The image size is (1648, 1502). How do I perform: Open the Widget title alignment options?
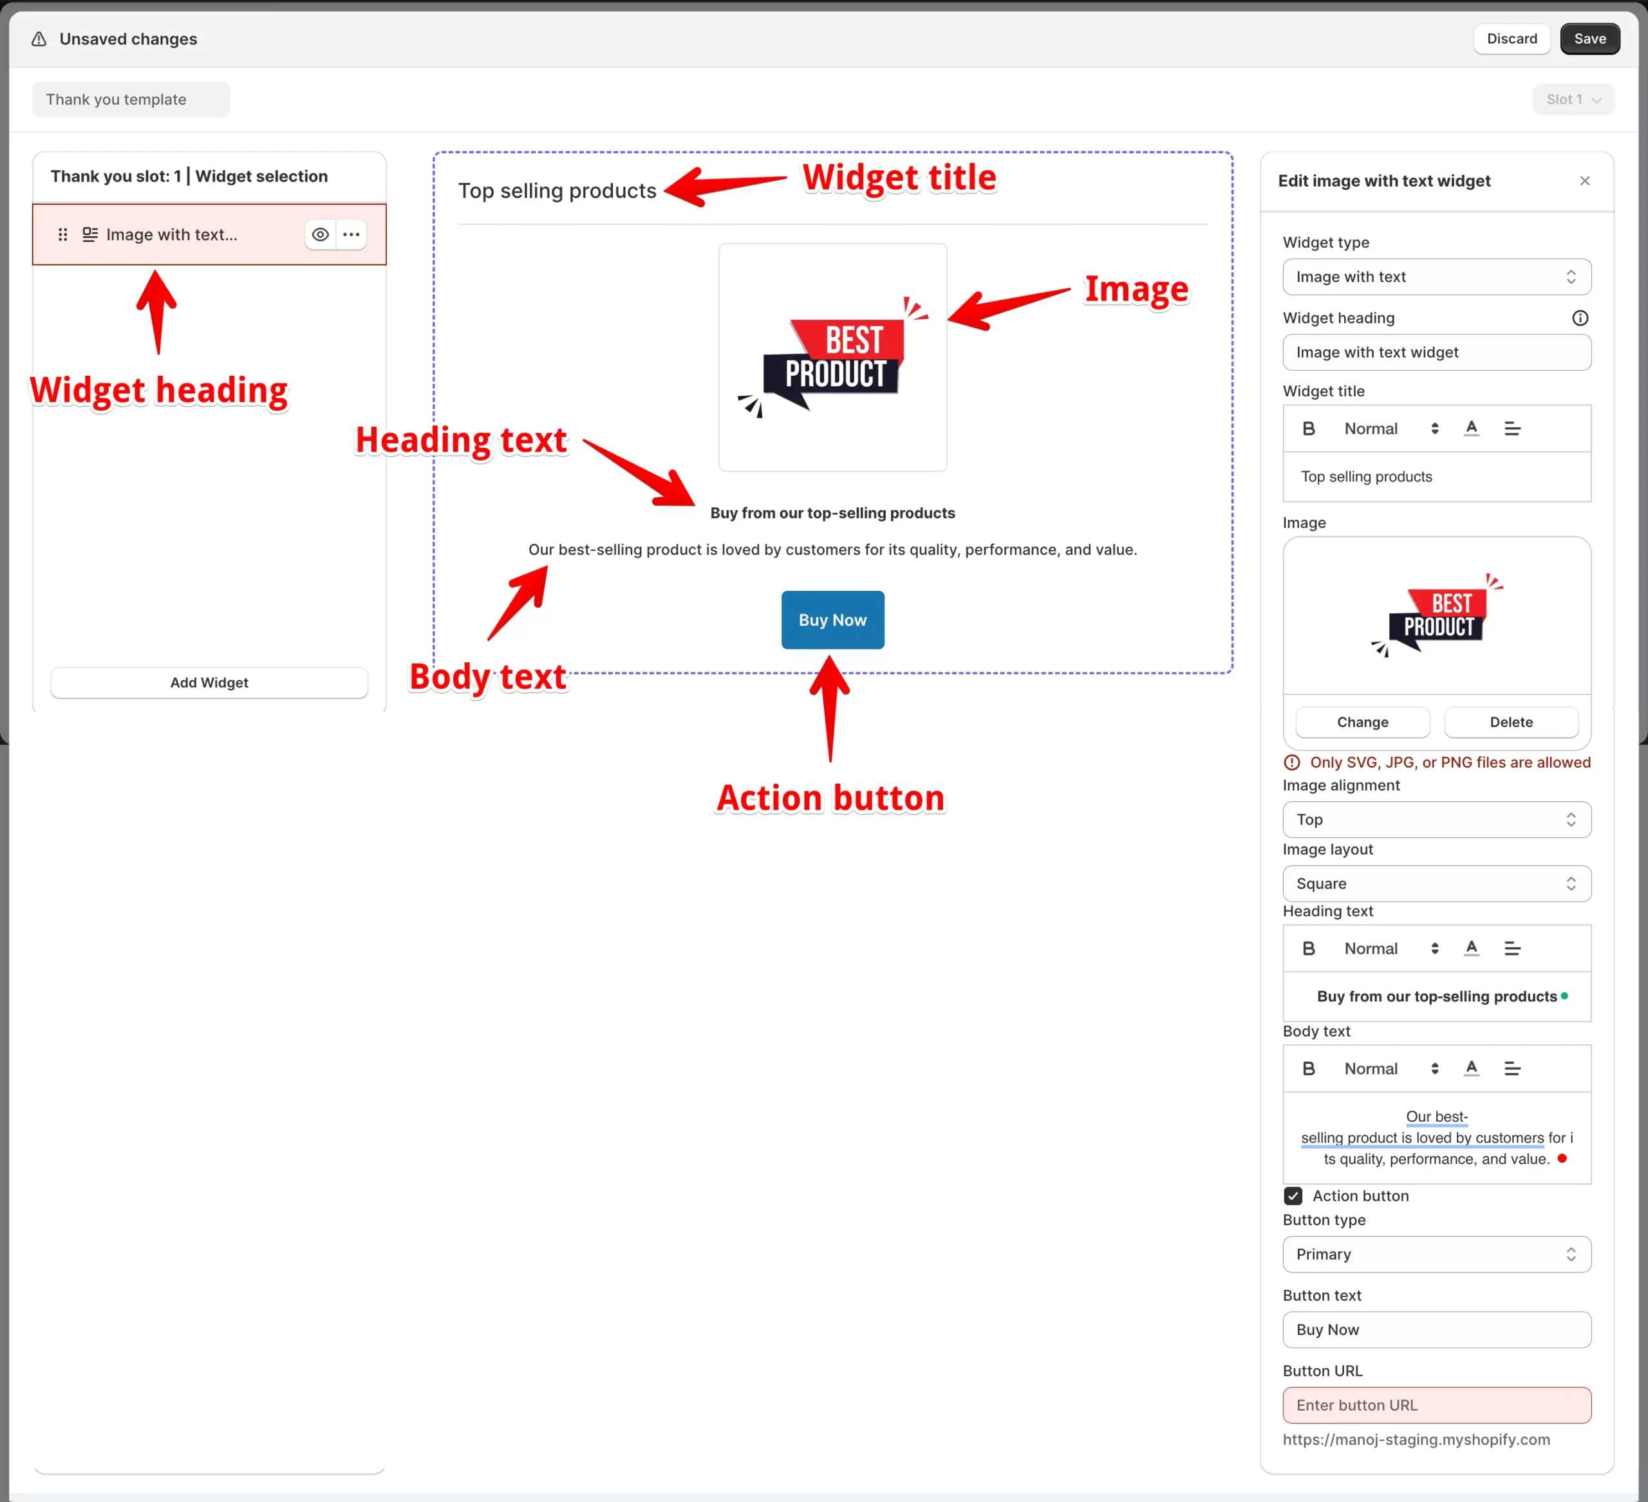click(x=1512, y=428)
